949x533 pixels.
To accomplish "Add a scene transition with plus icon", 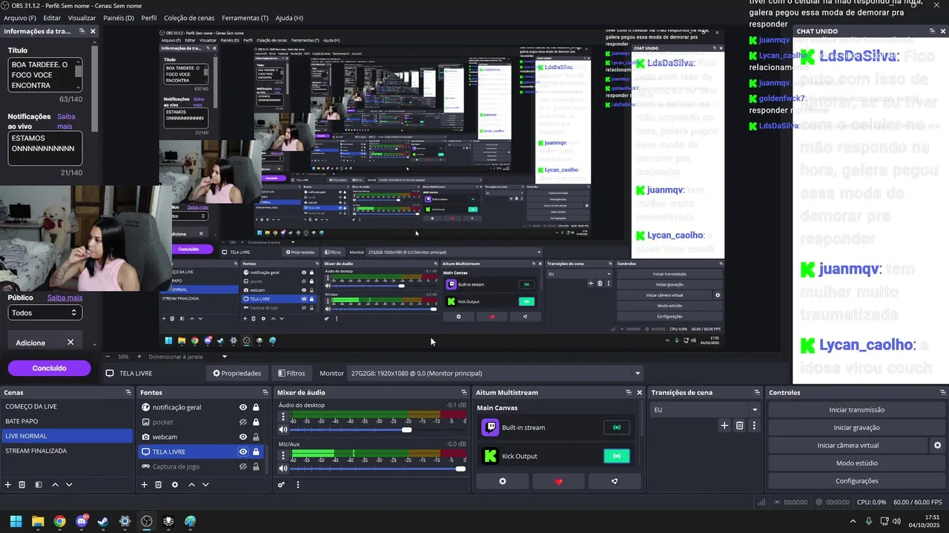I will pyautogui.click(x=724, y=426).
